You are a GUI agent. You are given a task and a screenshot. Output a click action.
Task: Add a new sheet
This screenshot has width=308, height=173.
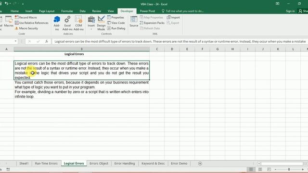pos(200,163)
